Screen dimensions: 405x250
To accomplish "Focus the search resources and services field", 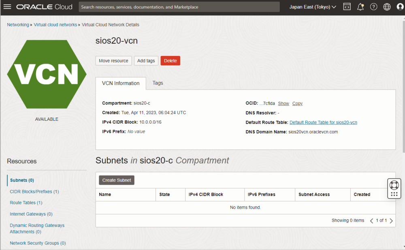I will click(179, 7).
